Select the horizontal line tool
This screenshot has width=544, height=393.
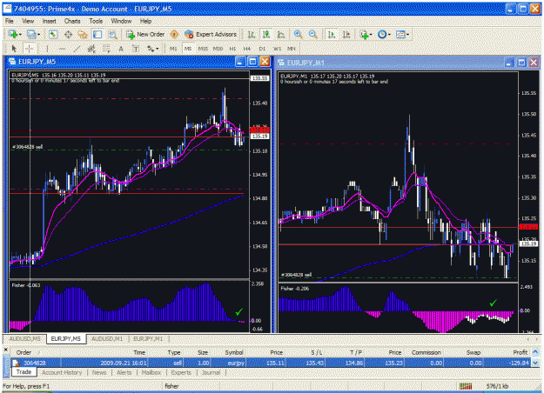62,49
